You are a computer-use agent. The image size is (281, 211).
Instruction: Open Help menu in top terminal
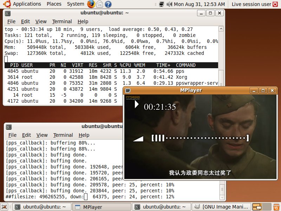pos(83,21)
